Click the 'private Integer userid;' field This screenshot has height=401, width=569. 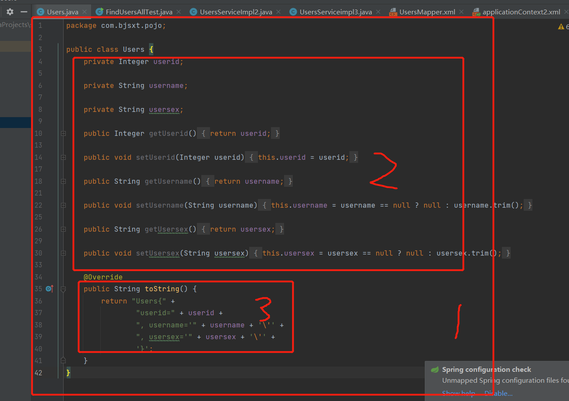[134, 62]
